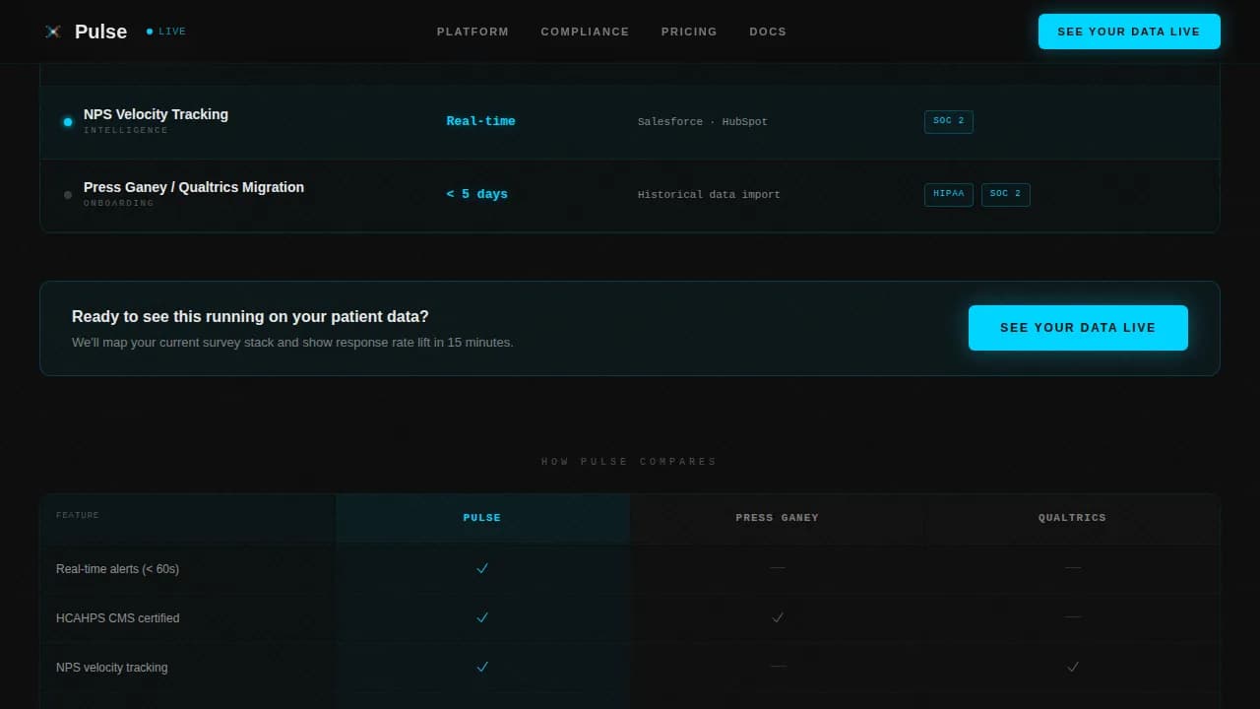The width and height of the screenshot is (1260, 709).
Task: Click Qualtrics dash for HCAHPS CMS certified
Action: (1073, 617)
